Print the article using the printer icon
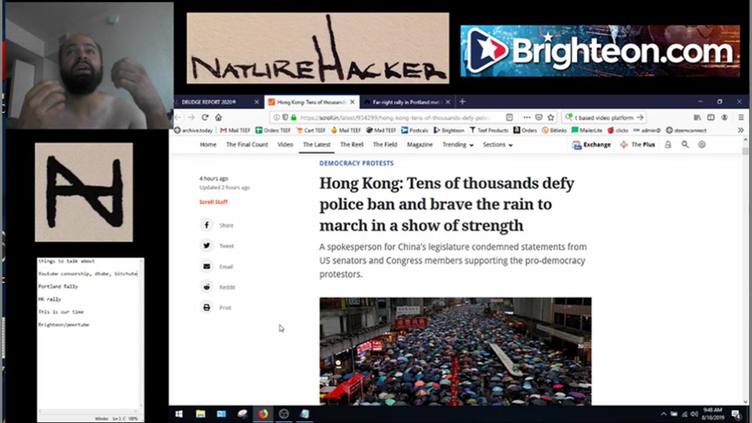 [207, 307]
